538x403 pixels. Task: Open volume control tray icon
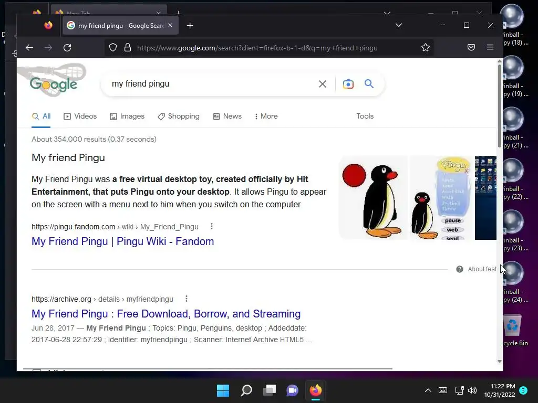472,390
